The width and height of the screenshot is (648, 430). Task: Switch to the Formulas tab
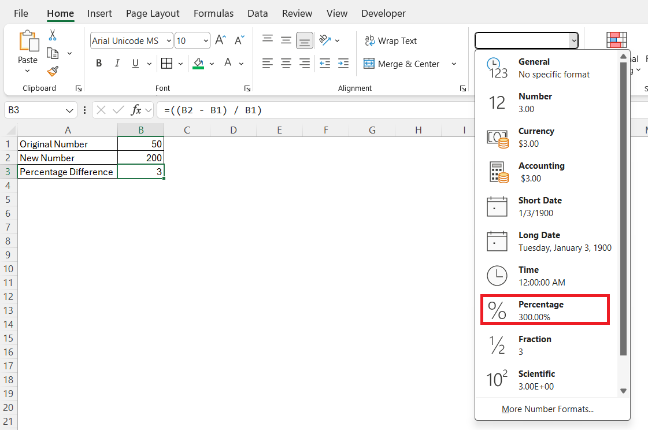tap(213, 13)
